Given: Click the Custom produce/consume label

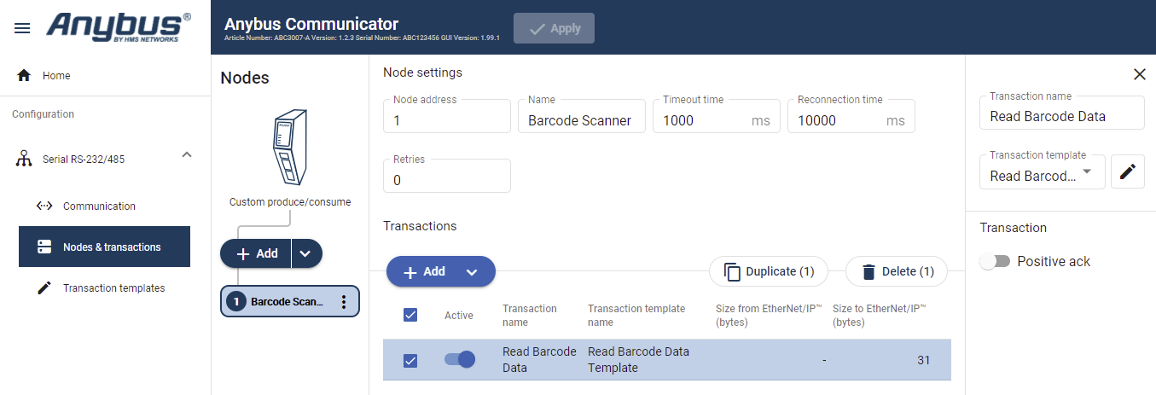Looking at the screenshot, I should (x=290, y=202).
